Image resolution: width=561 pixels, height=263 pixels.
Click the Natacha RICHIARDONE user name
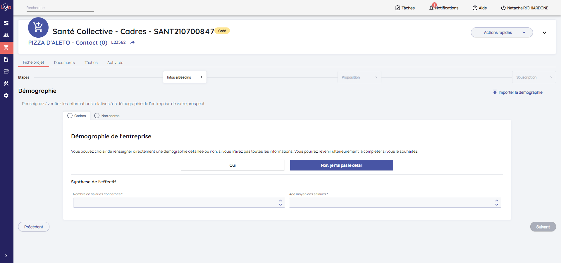(528, 8)
